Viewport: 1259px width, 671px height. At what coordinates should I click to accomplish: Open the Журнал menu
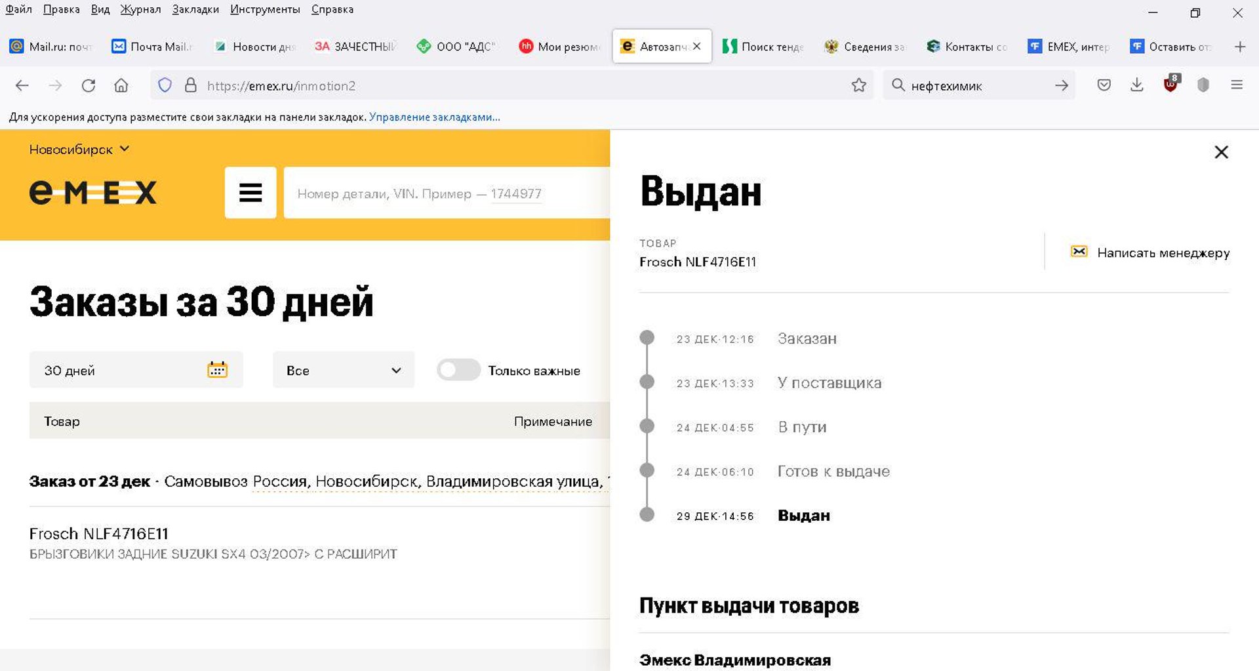[140, 9]
